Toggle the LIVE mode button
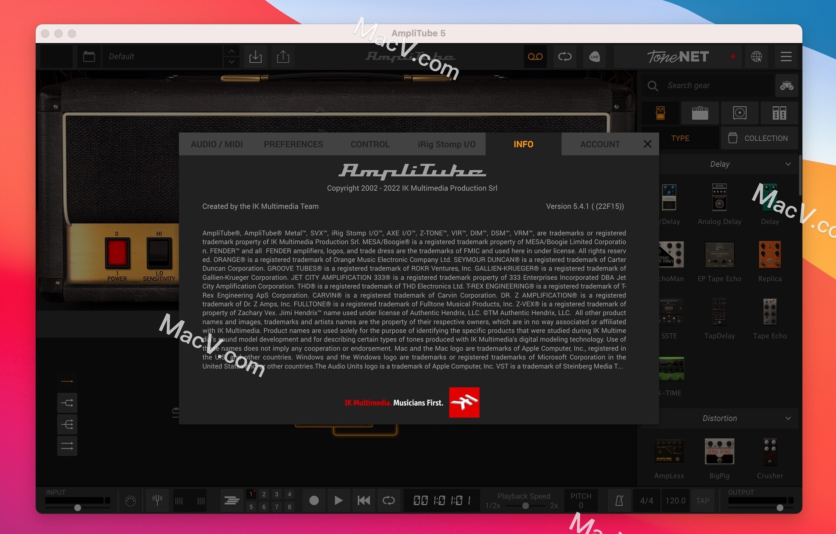This screenshot has width=836, height=534. [593, 55]
